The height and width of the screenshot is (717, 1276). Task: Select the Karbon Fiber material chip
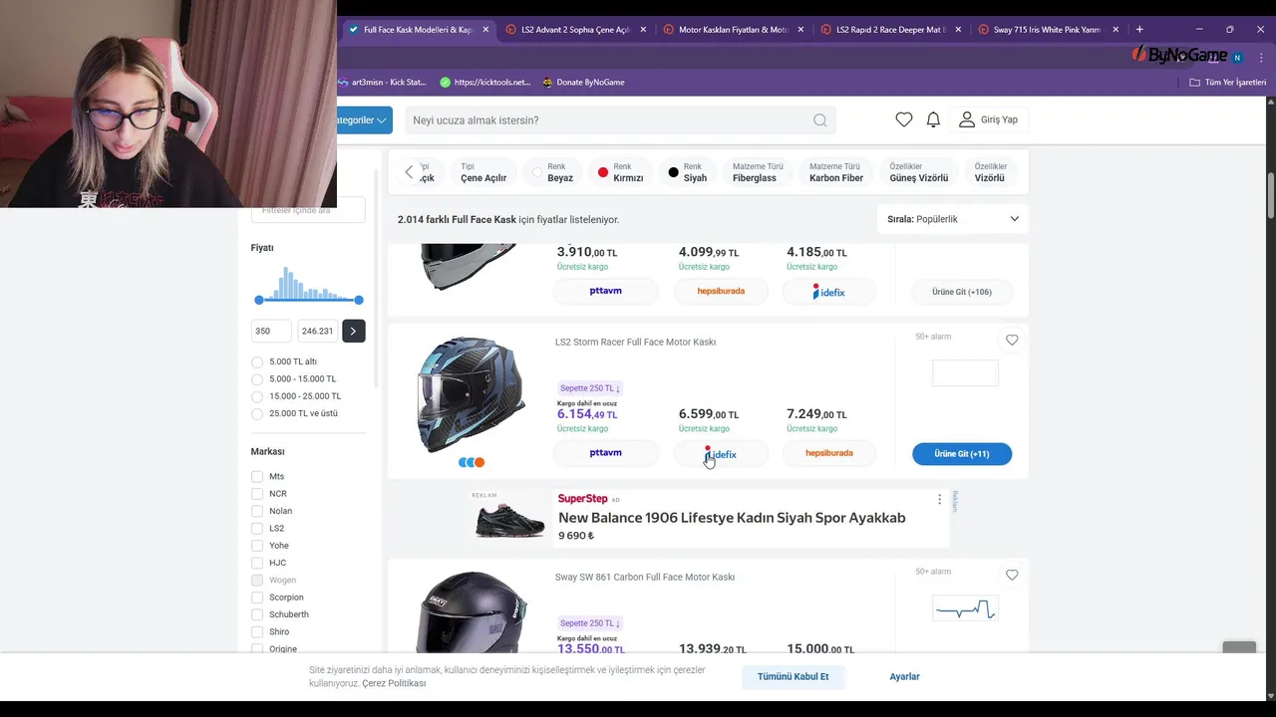pyautogui.click(x=835, y=172)
